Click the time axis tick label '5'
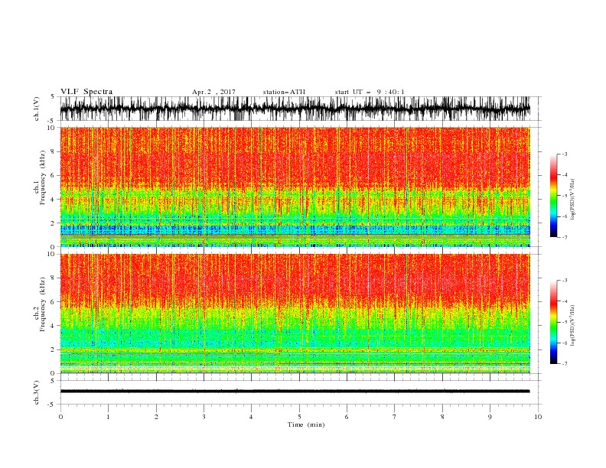606x468 pixels. pyautogui.click(x=299, y=417)
